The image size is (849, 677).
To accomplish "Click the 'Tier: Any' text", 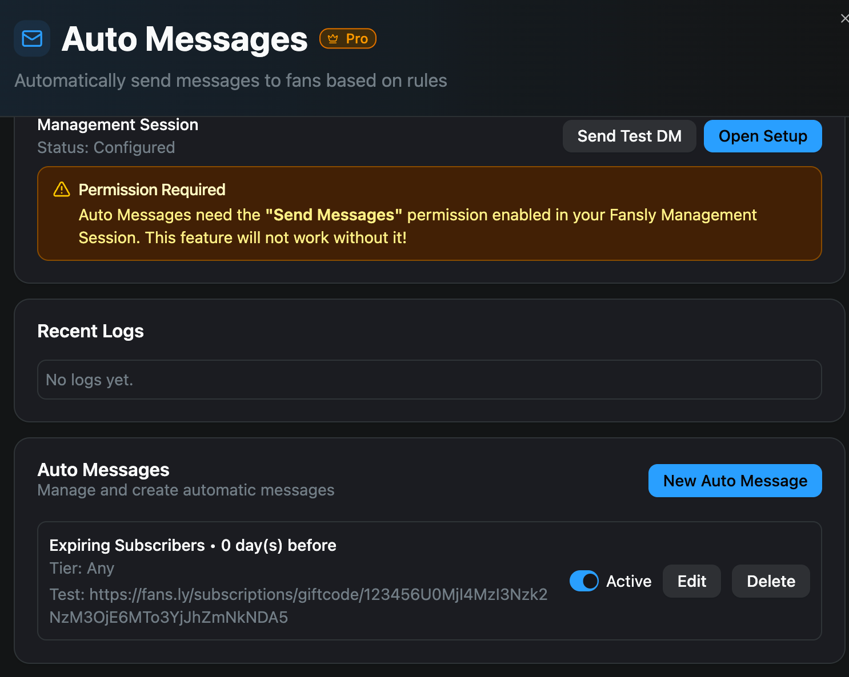I will (x=82, y=569).
